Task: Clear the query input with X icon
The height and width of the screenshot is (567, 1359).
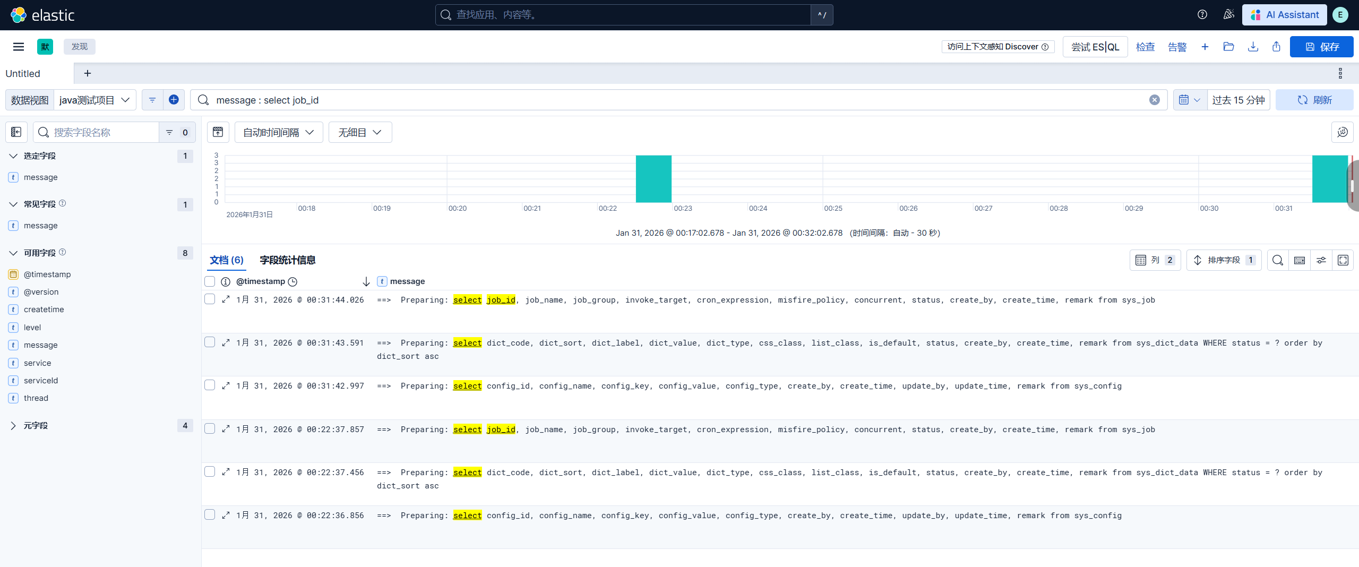Action: (1155, 100)
